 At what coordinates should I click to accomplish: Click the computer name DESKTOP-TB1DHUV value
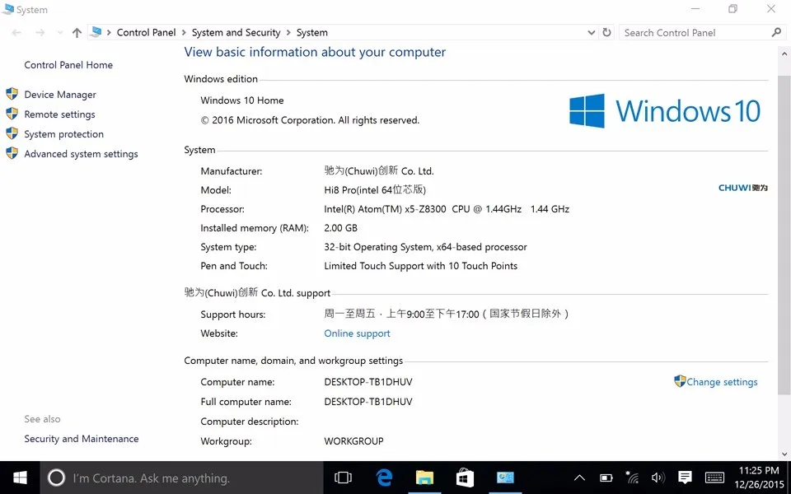coord(368,382)
